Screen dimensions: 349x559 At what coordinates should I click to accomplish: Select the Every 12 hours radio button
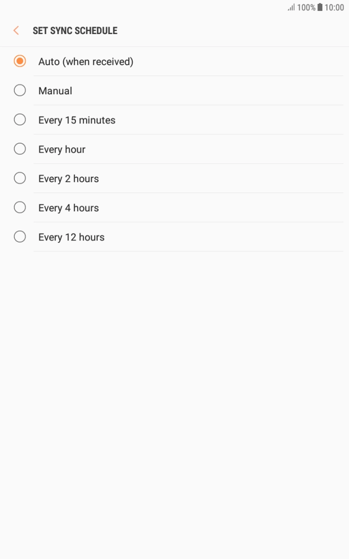tap(20, 237)
